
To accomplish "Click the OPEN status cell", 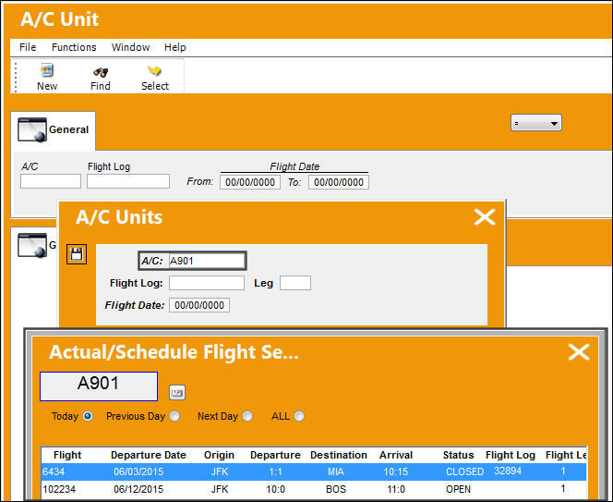I will click(x=458, y=489).
